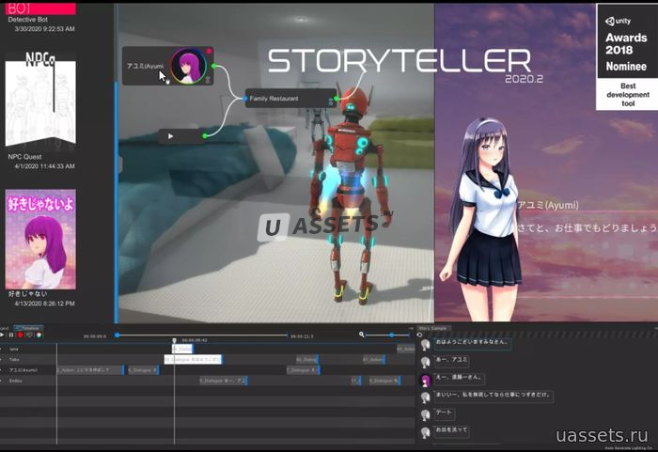Click the Unity Awards 2018 Nominee badge
This screenshot has height=452, width=658.
point(627,57)
